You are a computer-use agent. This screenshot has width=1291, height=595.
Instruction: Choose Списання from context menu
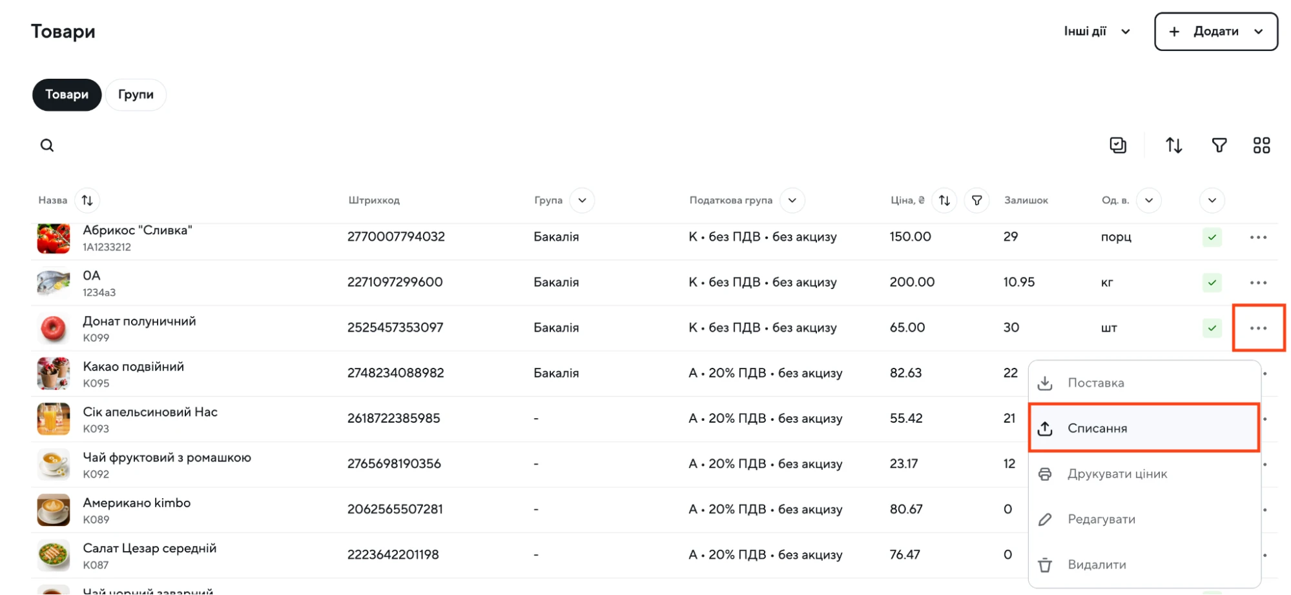(1144, 429)
